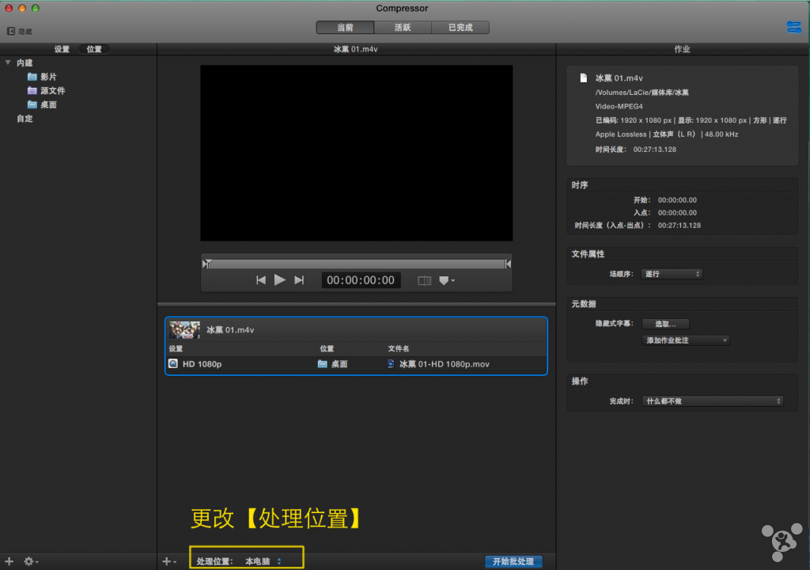Select the 当前 tab
The width and height of the screenshot is (810, 570).
click(x=345, y=28)
